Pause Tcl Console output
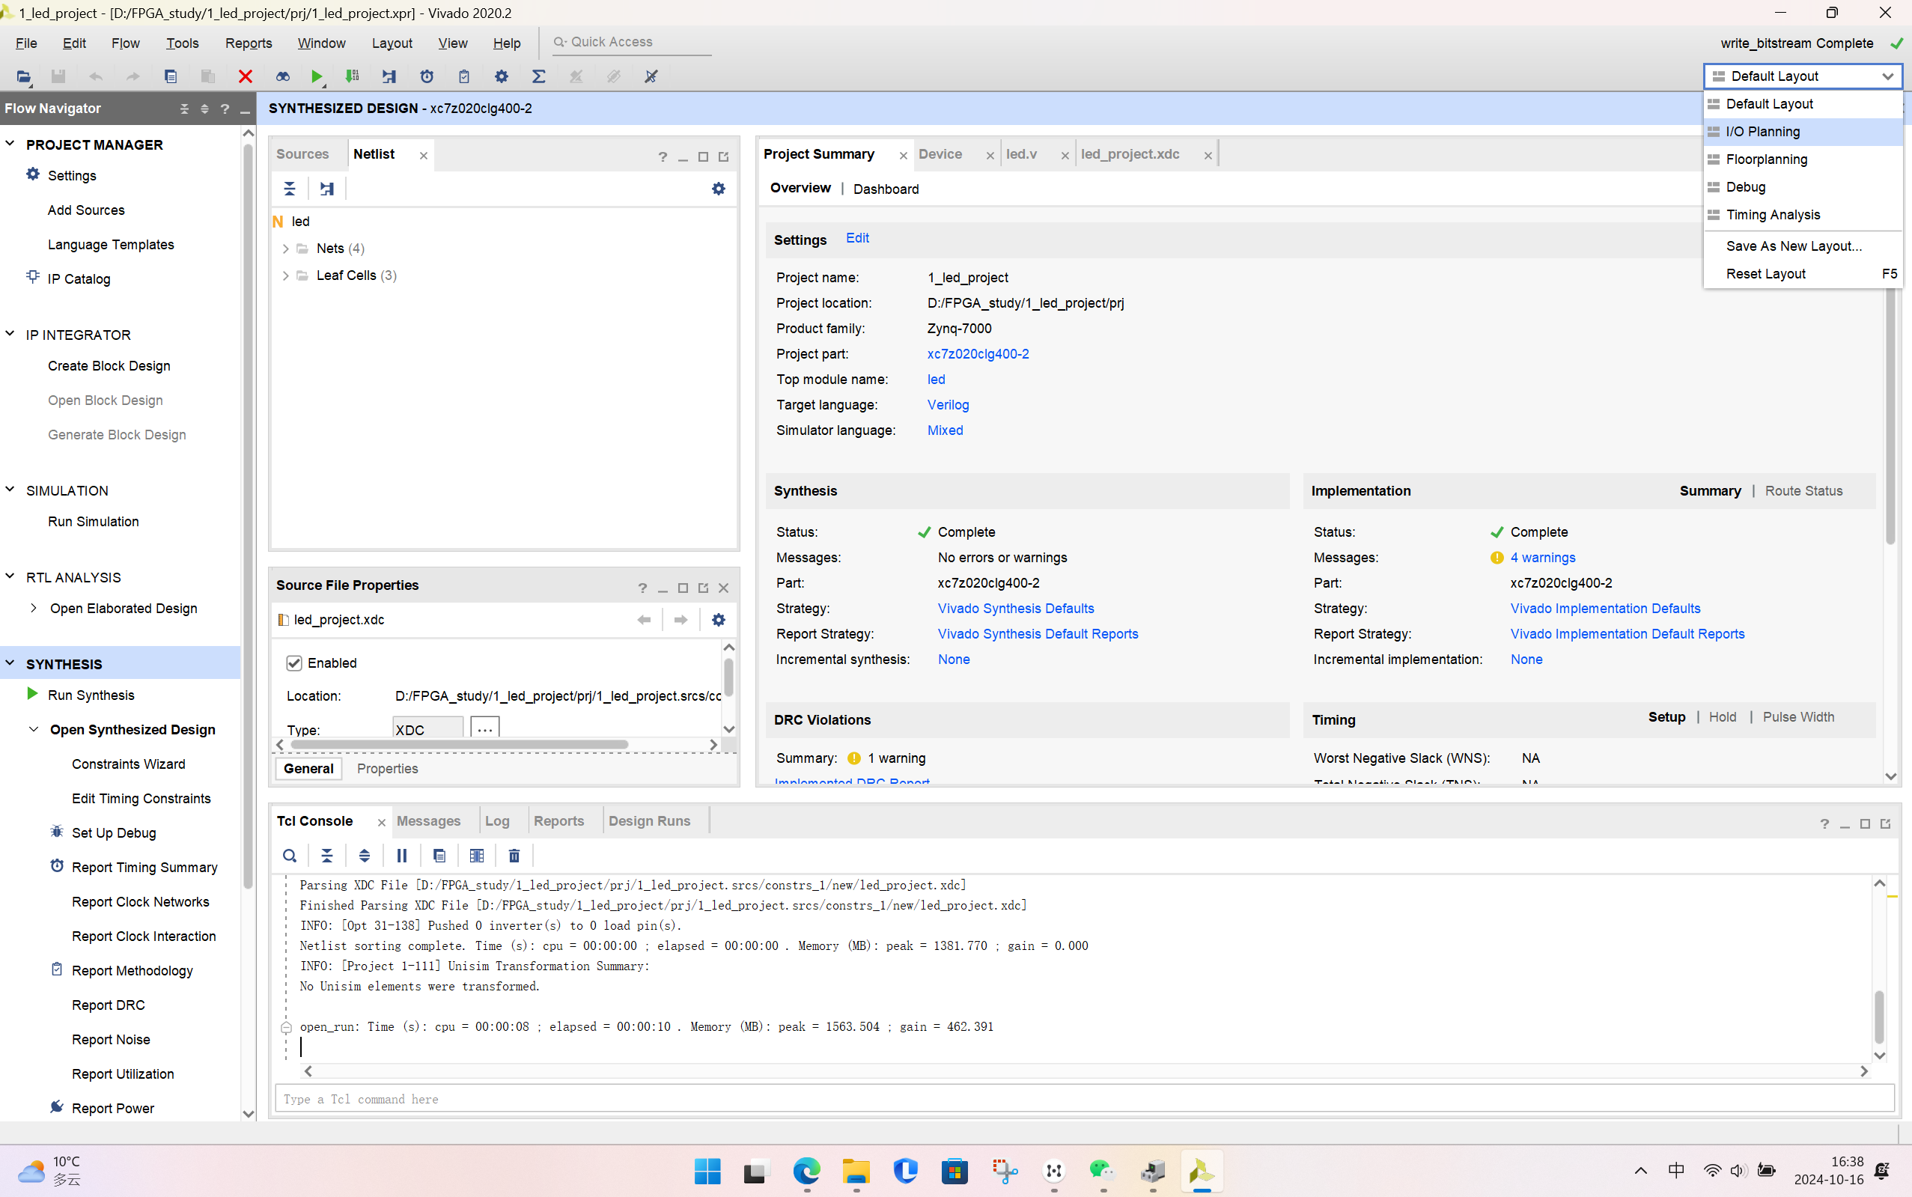The width and height of the screenshot is (1912, 1197). point(401,856)
